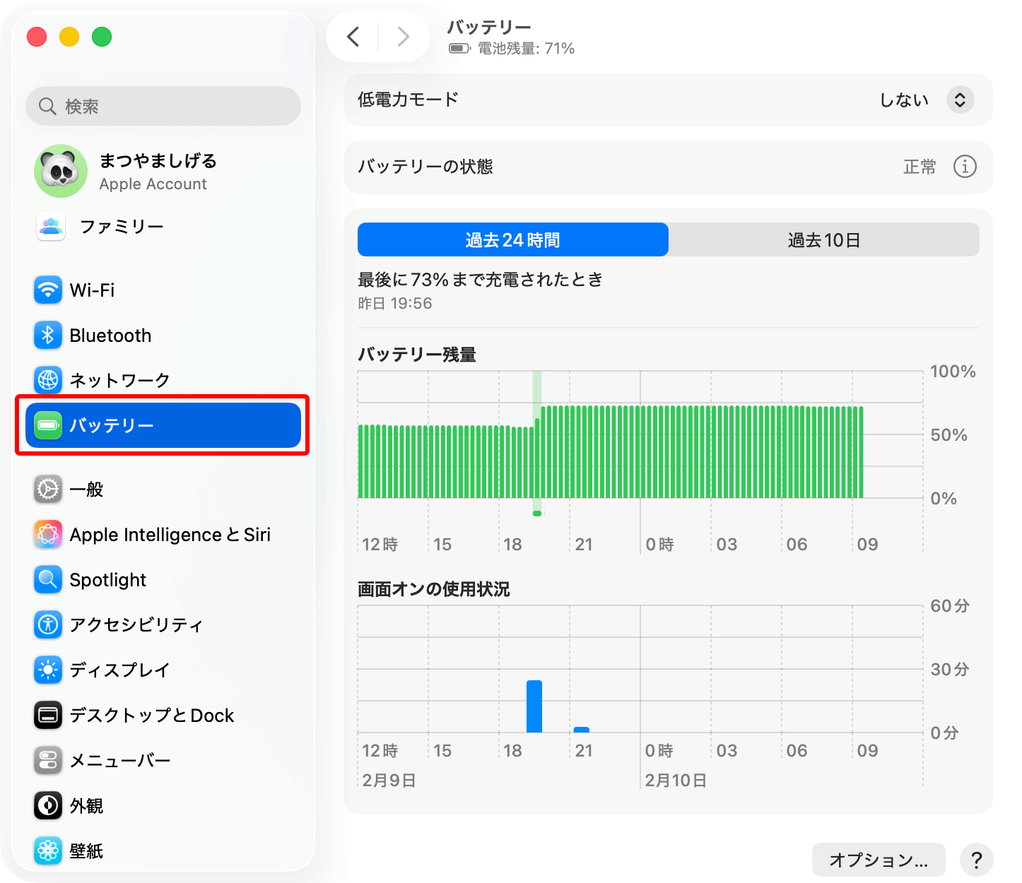Click the battery health info (i) button
This screenshot has width=1022, height=883.
pyautogui.click(x=965, y=167)
